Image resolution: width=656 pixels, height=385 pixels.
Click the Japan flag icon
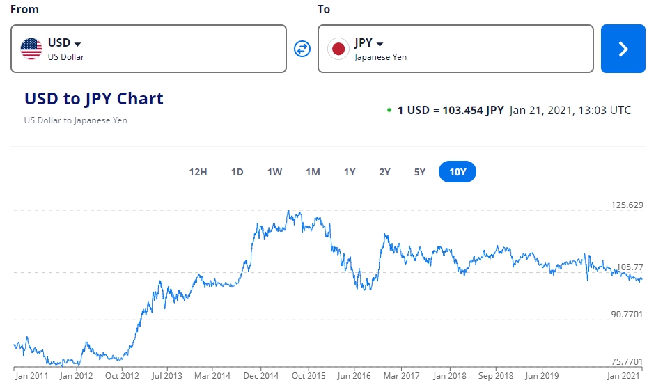[x=338, y=49]
